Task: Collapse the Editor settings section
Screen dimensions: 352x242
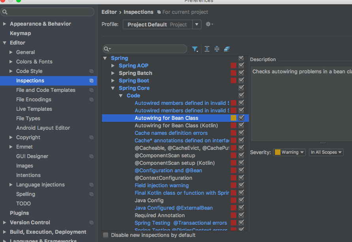Action: coord(4,43)
